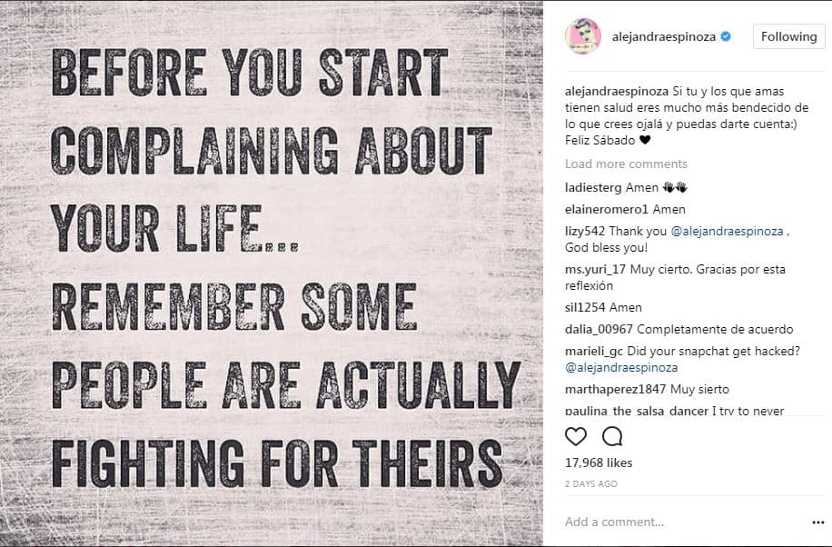The width and height of the screenshot is (832, 547).
Task: Open marieli_gc commenter profile
Action: click(594, 352)
